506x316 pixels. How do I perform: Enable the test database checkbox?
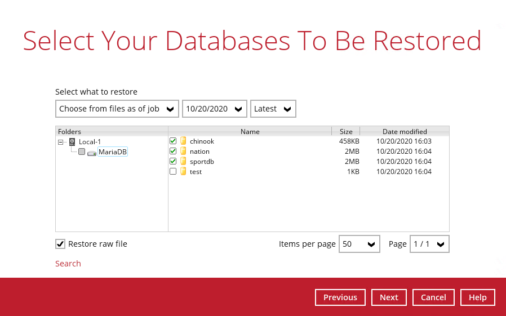click(173, 172)
